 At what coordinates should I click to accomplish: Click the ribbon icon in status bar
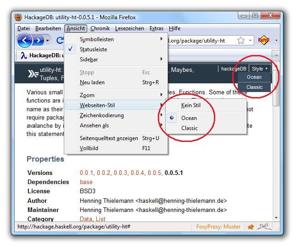coord(264,227)
